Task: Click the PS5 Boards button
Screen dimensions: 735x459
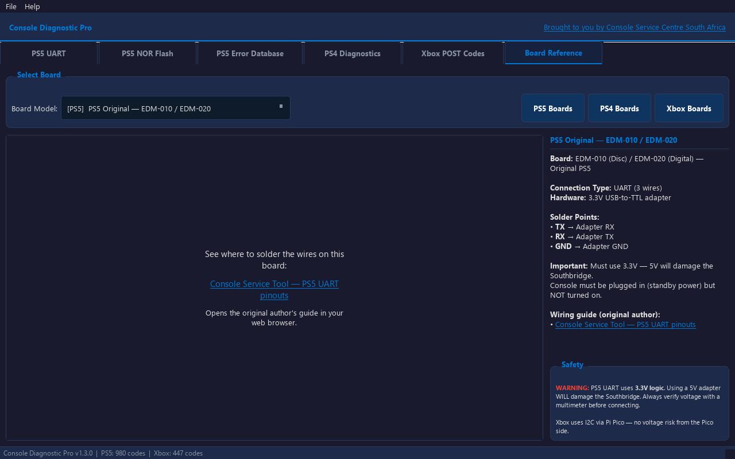Action: tap(553, 108)
